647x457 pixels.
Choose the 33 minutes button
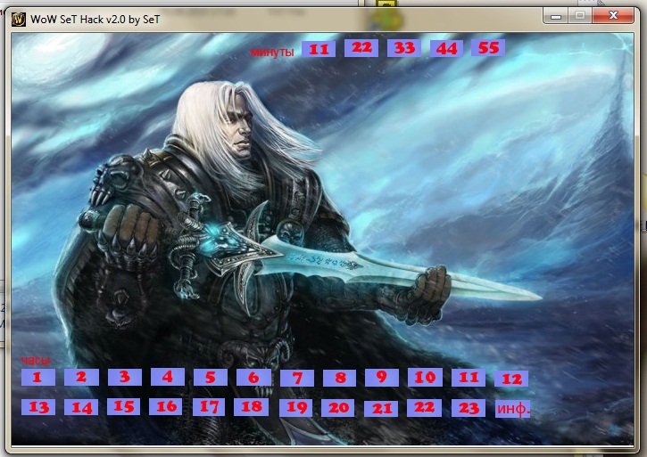[x=404, y=48]
